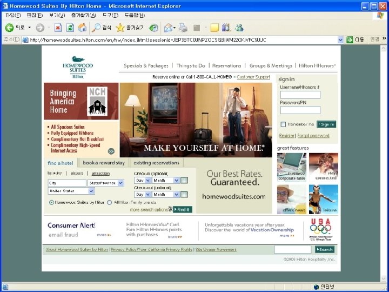Open Search magnifier toolbar button
The image size is (389, 292).
click(x=101, y=28)
